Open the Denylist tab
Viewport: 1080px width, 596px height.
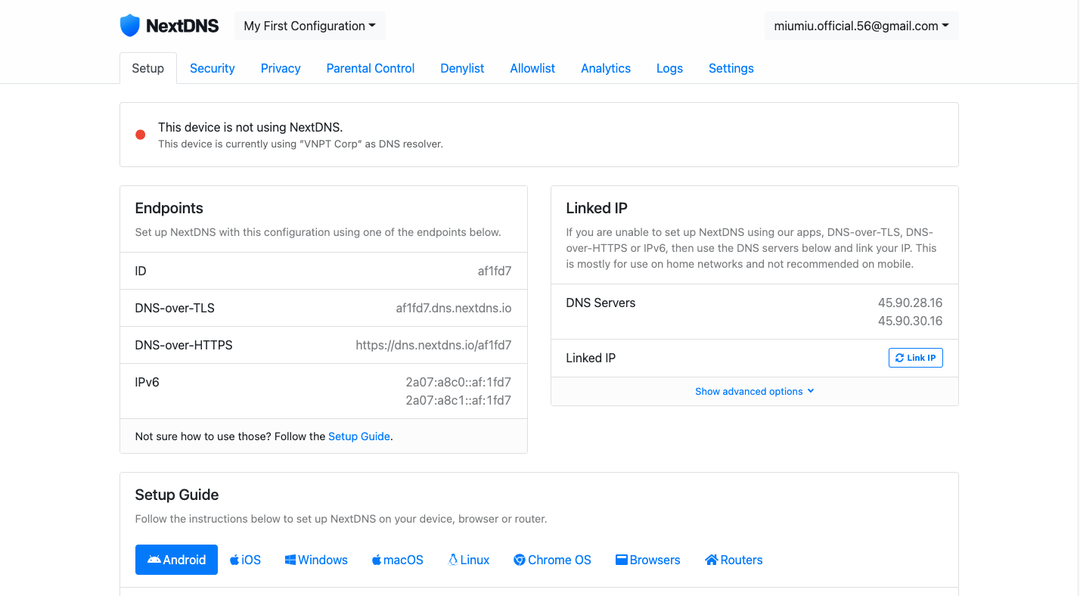point(462,68)
